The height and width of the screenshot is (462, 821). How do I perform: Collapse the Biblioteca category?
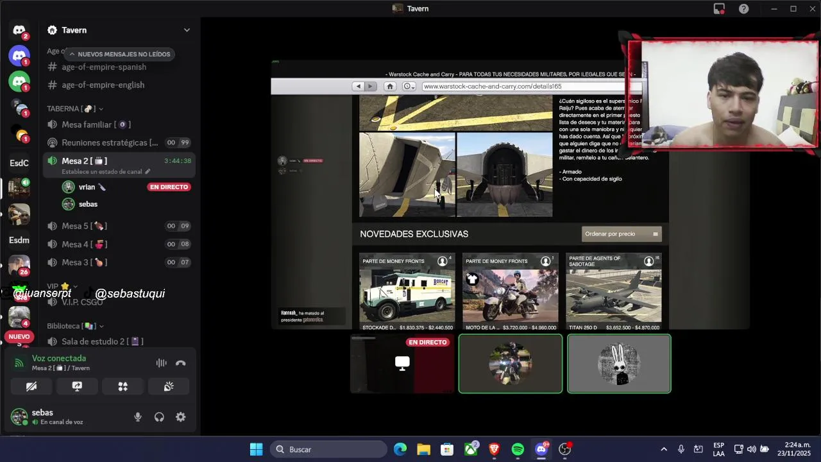point(75,326)
